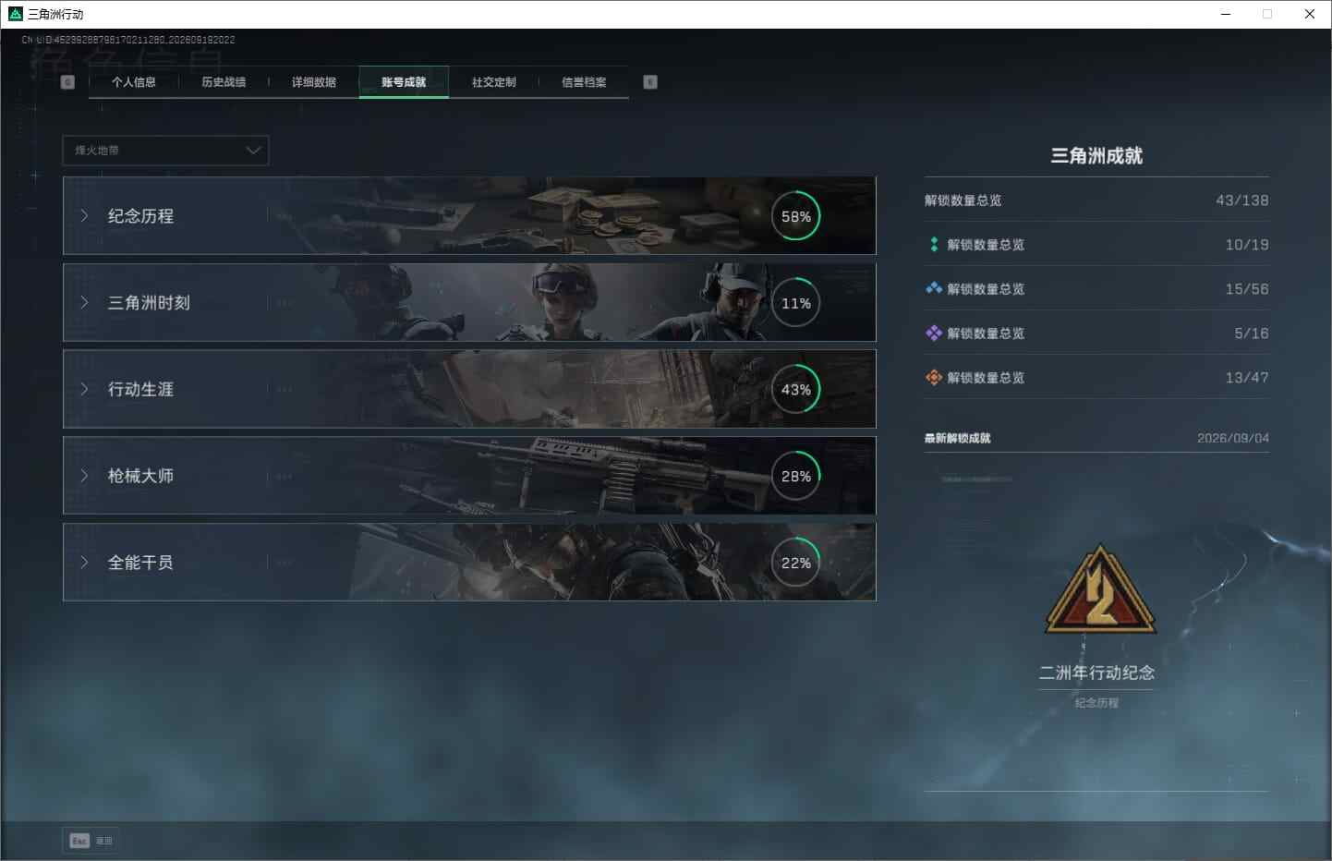
Task: Click the 二洲年行动纪念 achievement name
Action: (1096, 673)
